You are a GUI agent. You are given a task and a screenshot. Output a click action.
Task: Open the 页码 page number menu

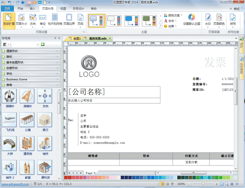[80, 21]
